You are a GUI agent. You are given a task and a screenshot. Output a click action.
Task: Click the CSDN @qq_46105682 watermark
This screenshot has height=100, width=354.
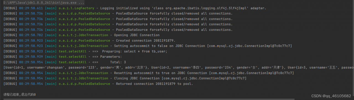331,96
